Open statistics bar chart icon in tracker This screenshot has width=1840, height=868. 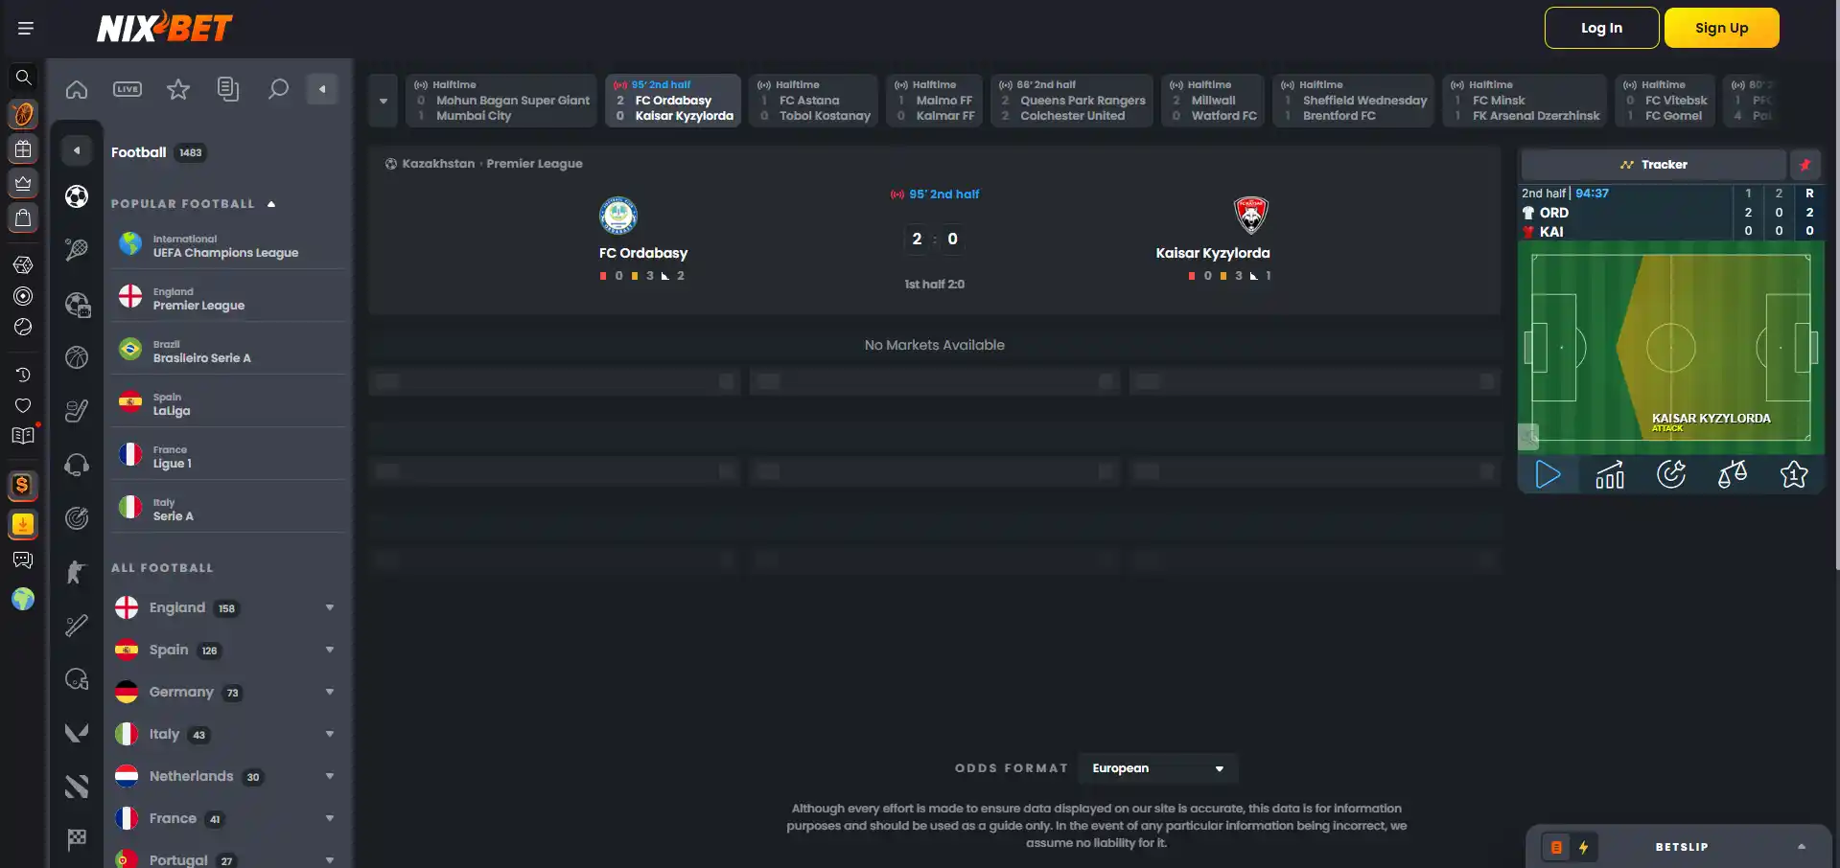tap(1610, 474)
